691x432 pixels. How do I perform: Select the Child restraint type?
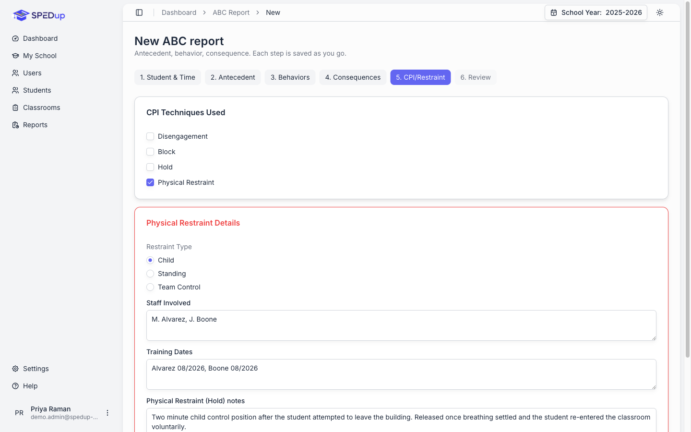click(150, 260)
